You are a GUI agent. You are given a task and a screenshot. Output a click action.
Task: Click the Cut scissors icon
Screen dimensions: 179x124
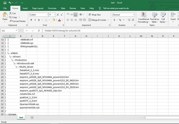point(10,13)
